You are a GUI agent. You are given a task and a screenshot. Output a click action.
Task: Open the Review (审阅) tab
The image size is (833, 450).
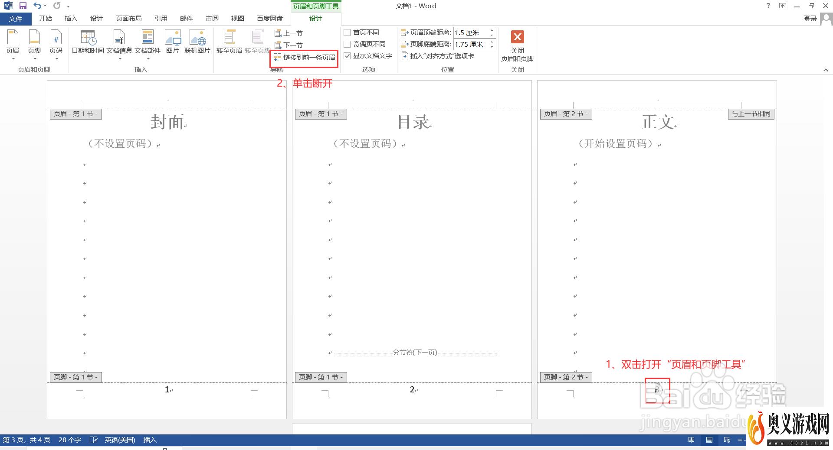[x=212, y=19]
